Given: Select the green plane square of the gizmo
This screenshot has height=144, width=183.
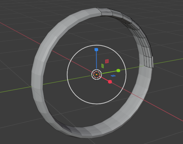Looking at the screenshot, I should [102, 66].
